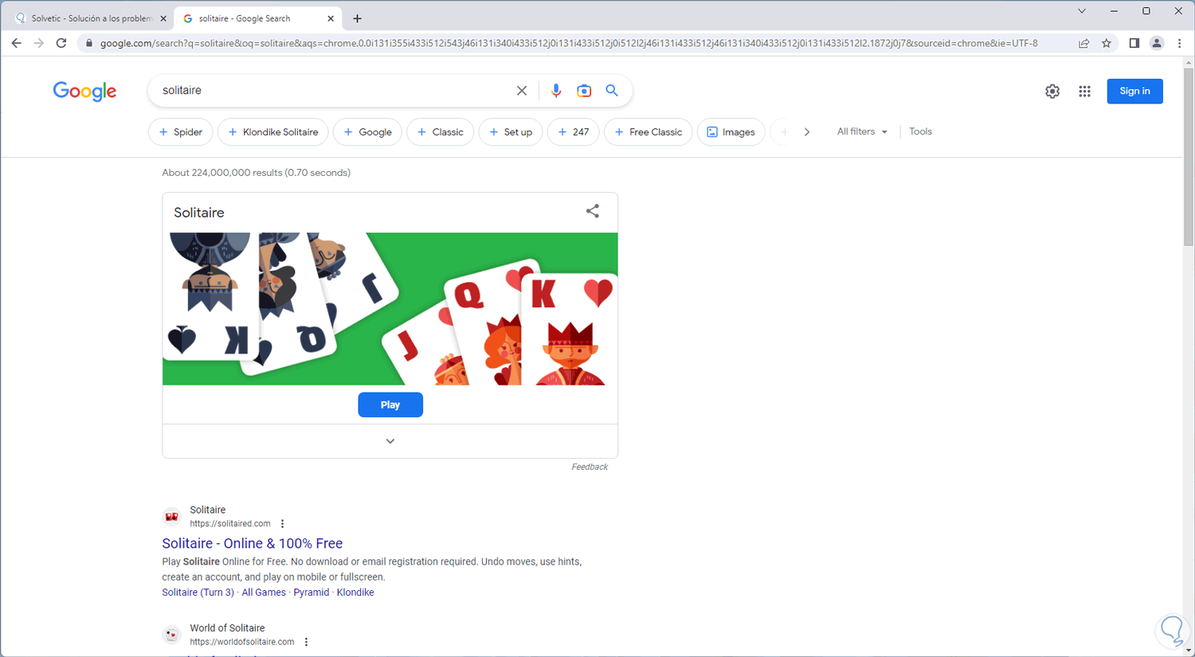The width and height of the screenshot is (1195, 657).
Task: Click the https://solitaired.com URL text
Action: pos(230,524)
